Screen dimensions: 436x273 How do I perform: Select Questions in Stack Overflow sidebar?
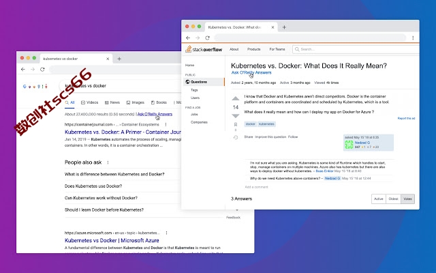click(204, 82)
